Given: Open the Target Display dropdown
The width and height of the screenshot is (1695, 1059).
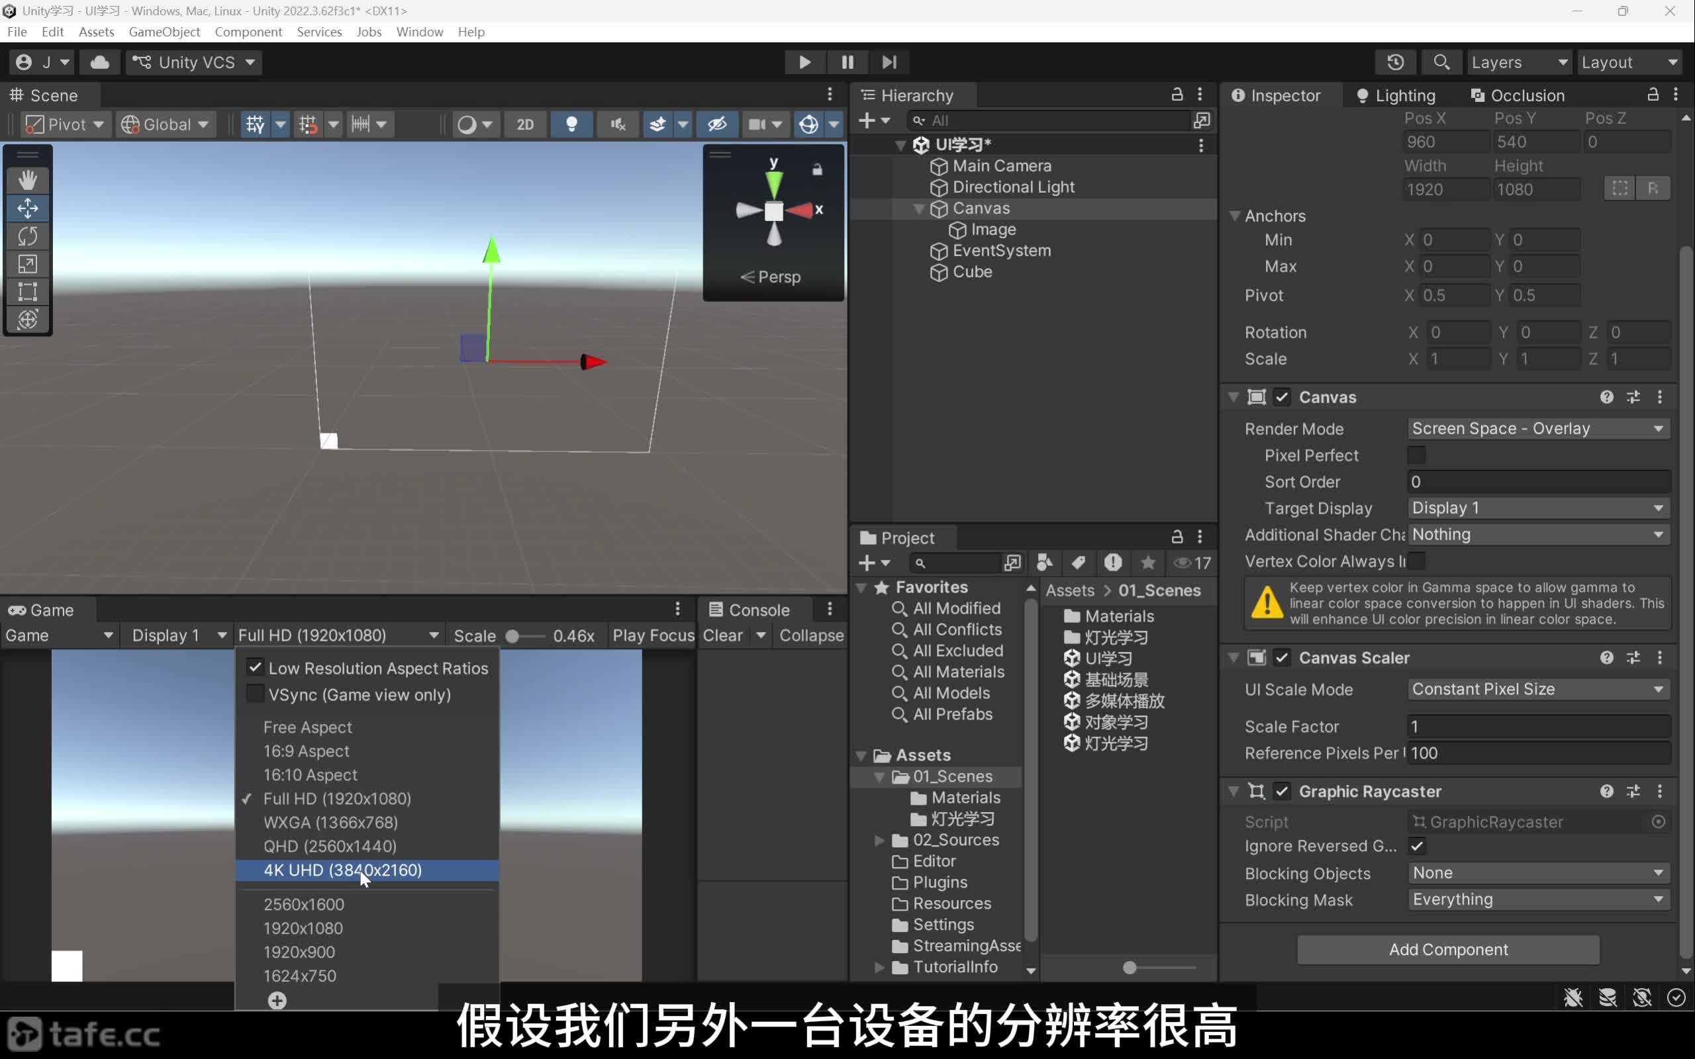Looking at the screenshot, I should [1539, 508].
